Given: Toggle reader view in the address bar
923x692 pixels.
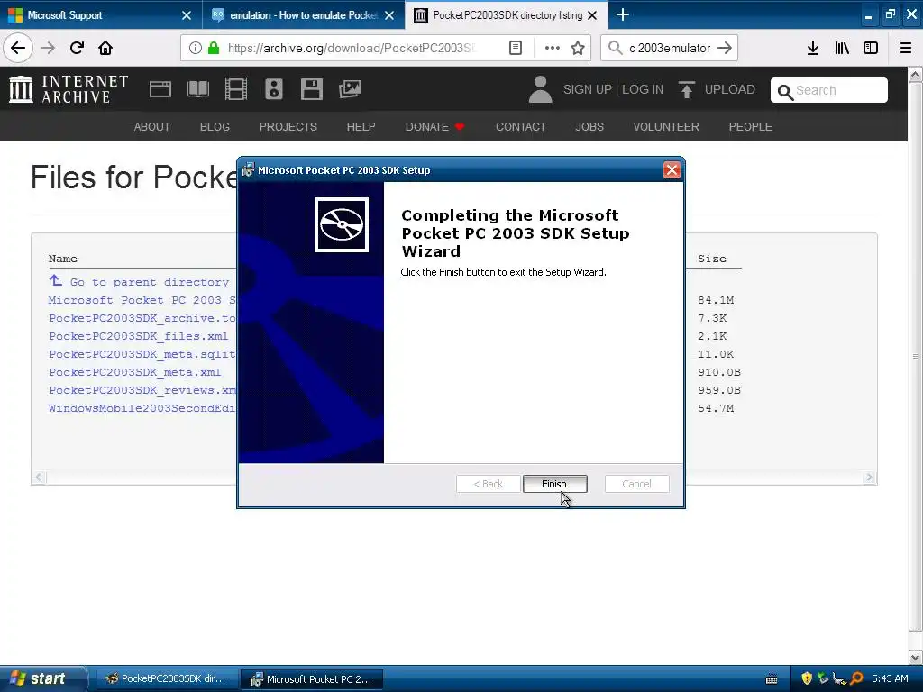Looking at the screenshot, I should pyautogui.click(x=515, y=48).
